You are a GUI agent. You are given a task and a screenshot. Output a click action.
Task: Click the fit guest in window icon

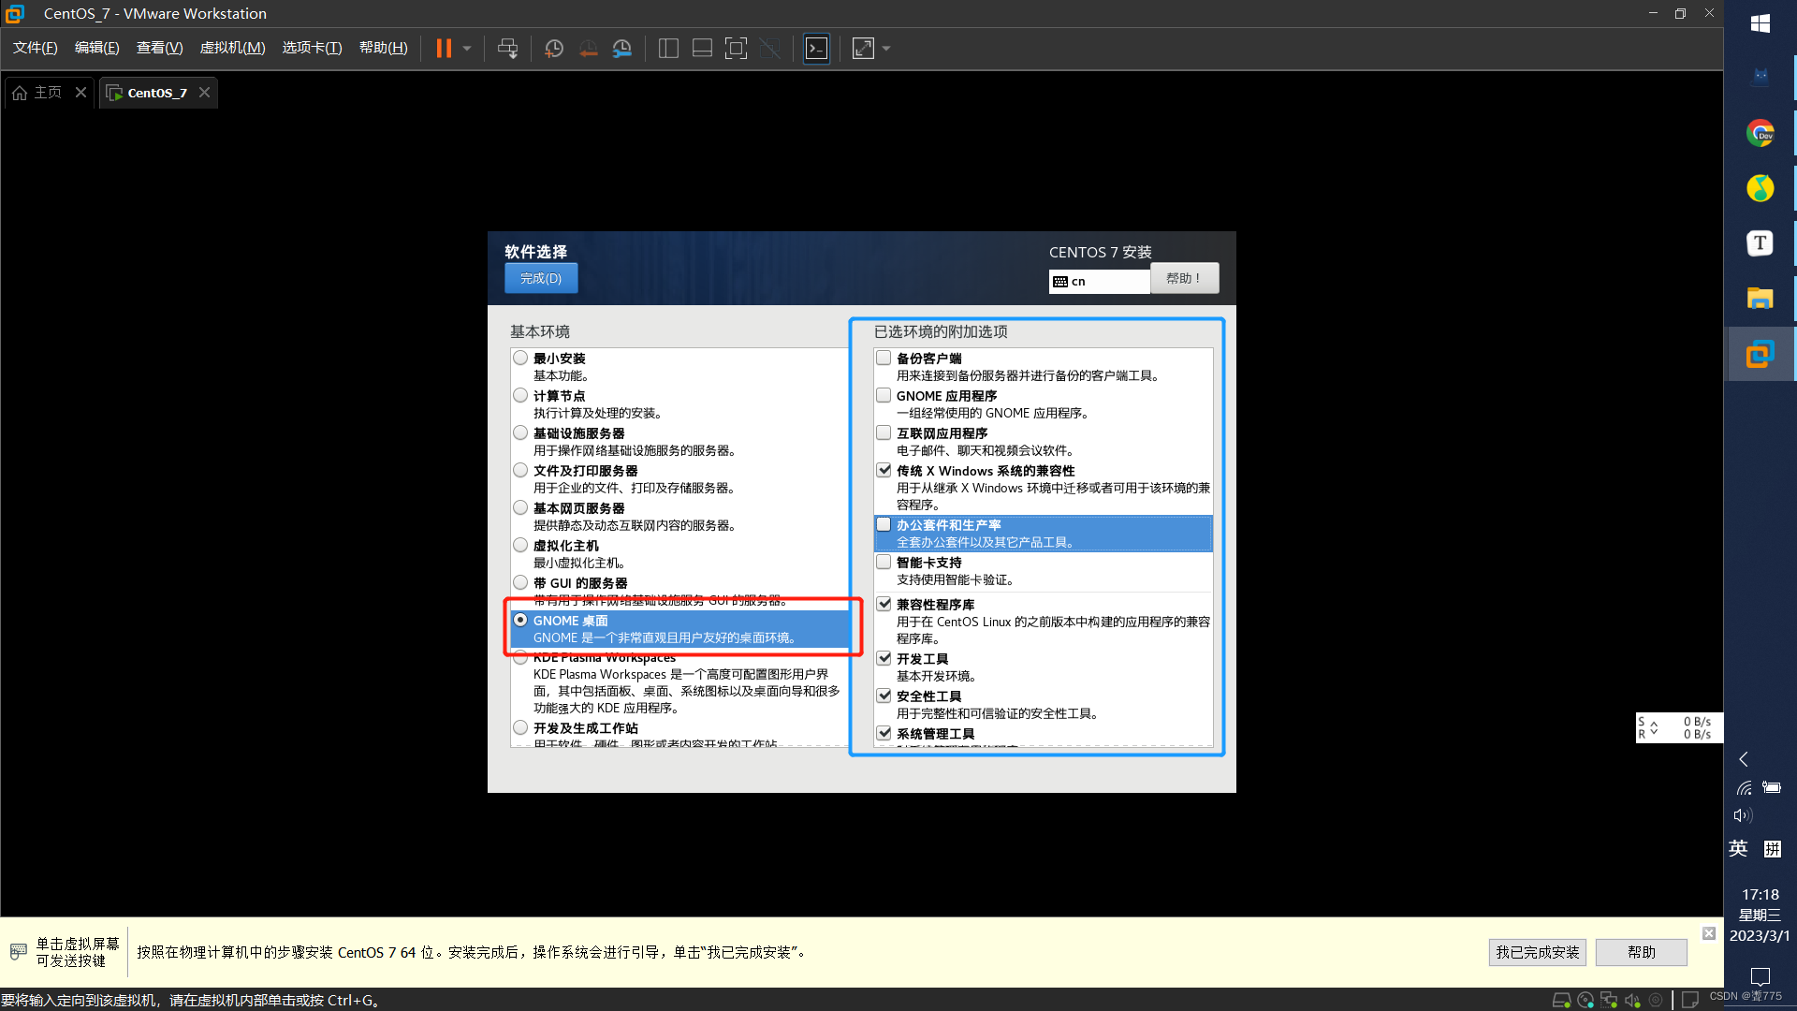click(735, 48)
